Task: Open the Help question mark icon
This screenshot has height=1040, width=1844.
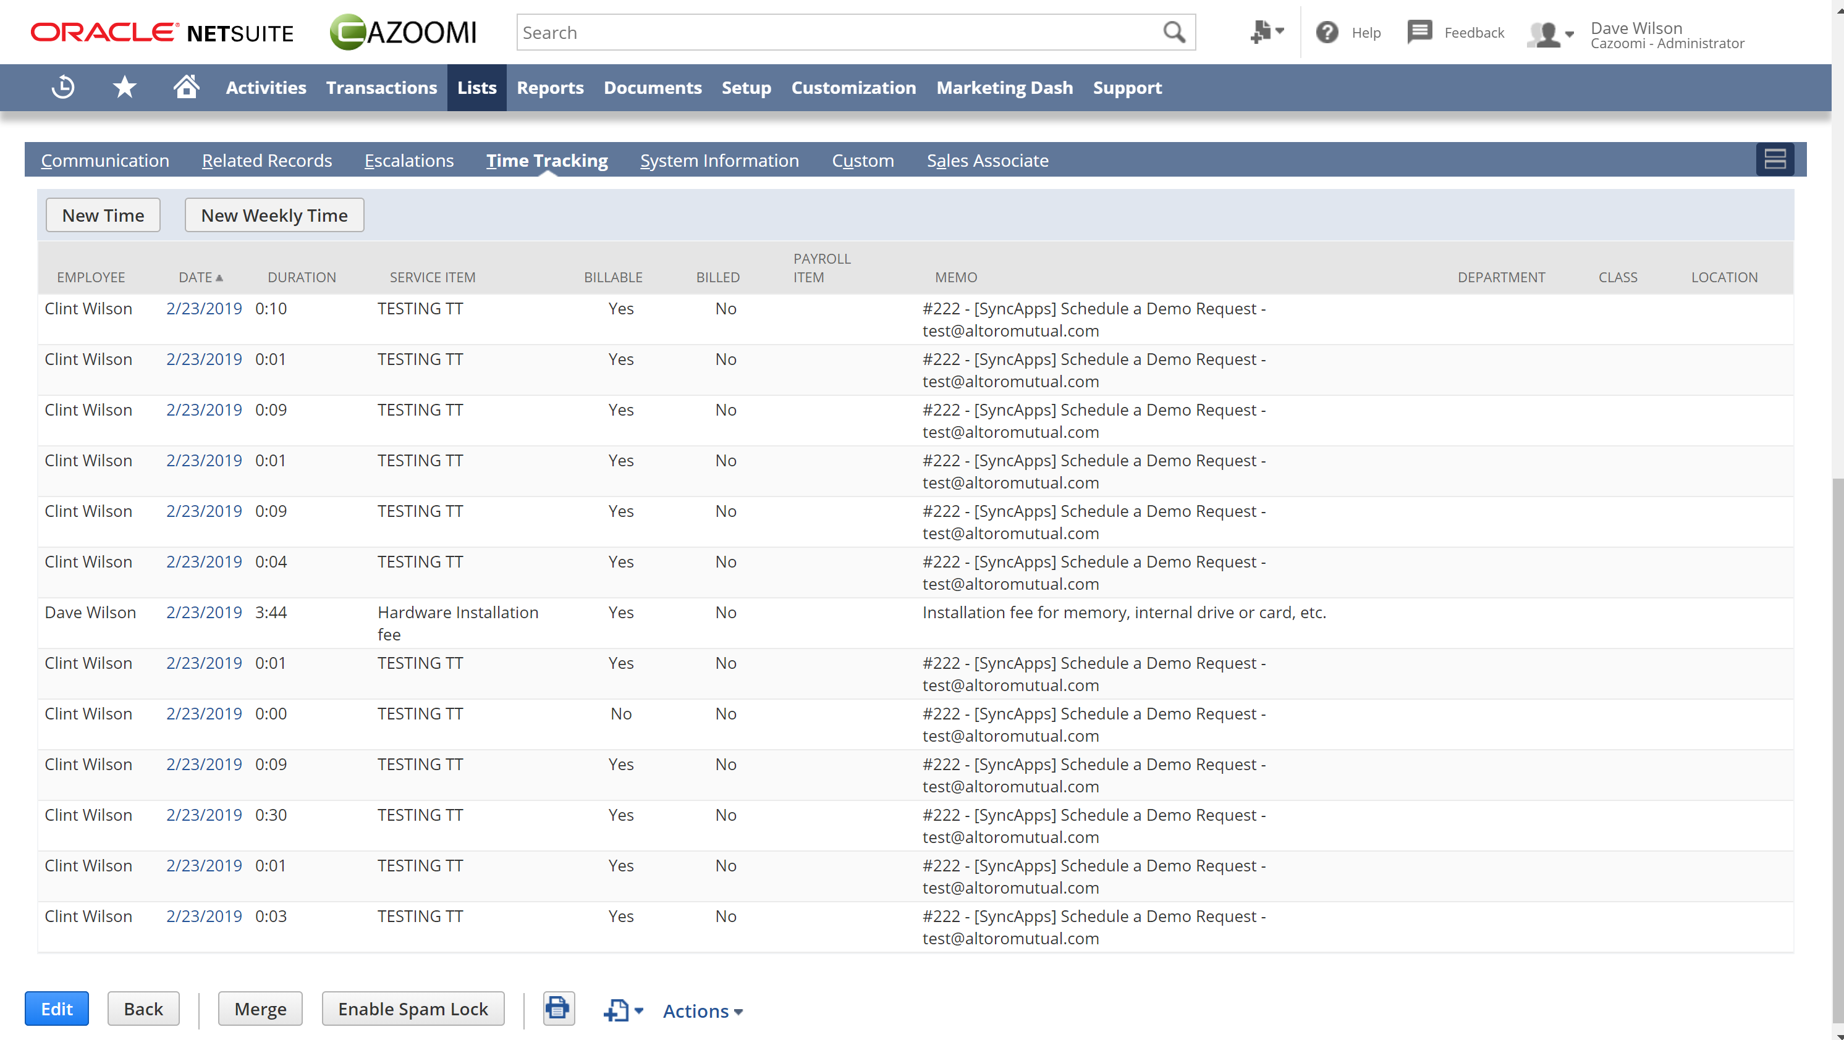Action: tap(1327, 32)
